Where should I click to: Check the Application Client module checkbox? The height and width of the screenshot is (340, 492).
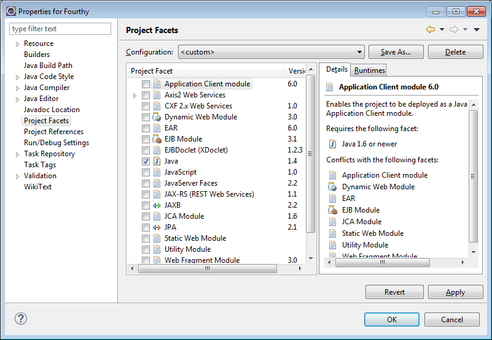[x=146, y=84]
